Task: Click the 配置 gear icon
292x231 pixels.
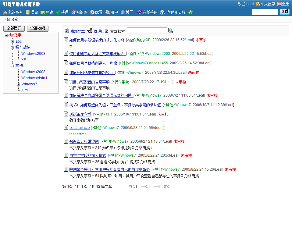Action: click(x=92, y=12)
